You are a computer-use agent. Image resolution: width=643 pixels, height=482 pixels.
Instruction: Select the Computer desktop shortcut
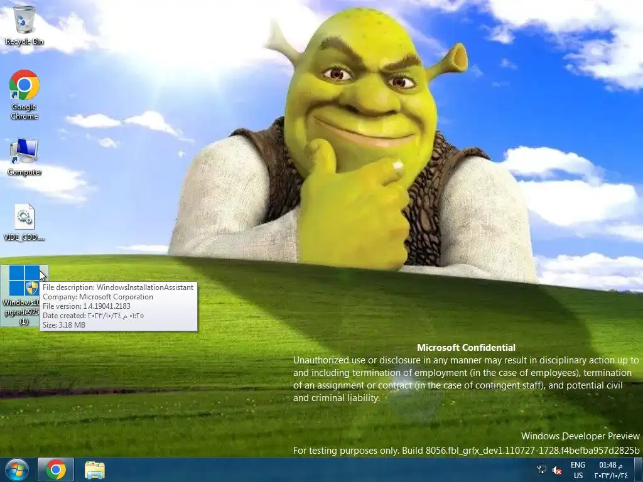click(24, 157)
